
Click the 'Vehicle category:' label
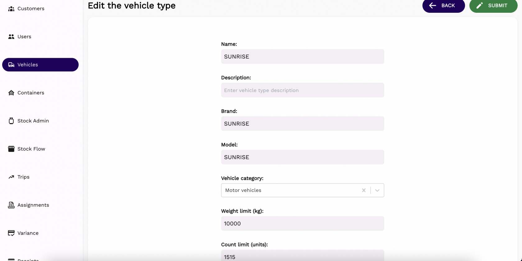[242, 178]
